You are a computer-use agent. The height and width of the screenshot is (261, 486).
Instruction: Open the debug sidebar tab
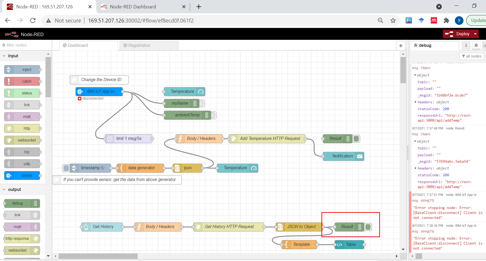(x=434, y=45)
